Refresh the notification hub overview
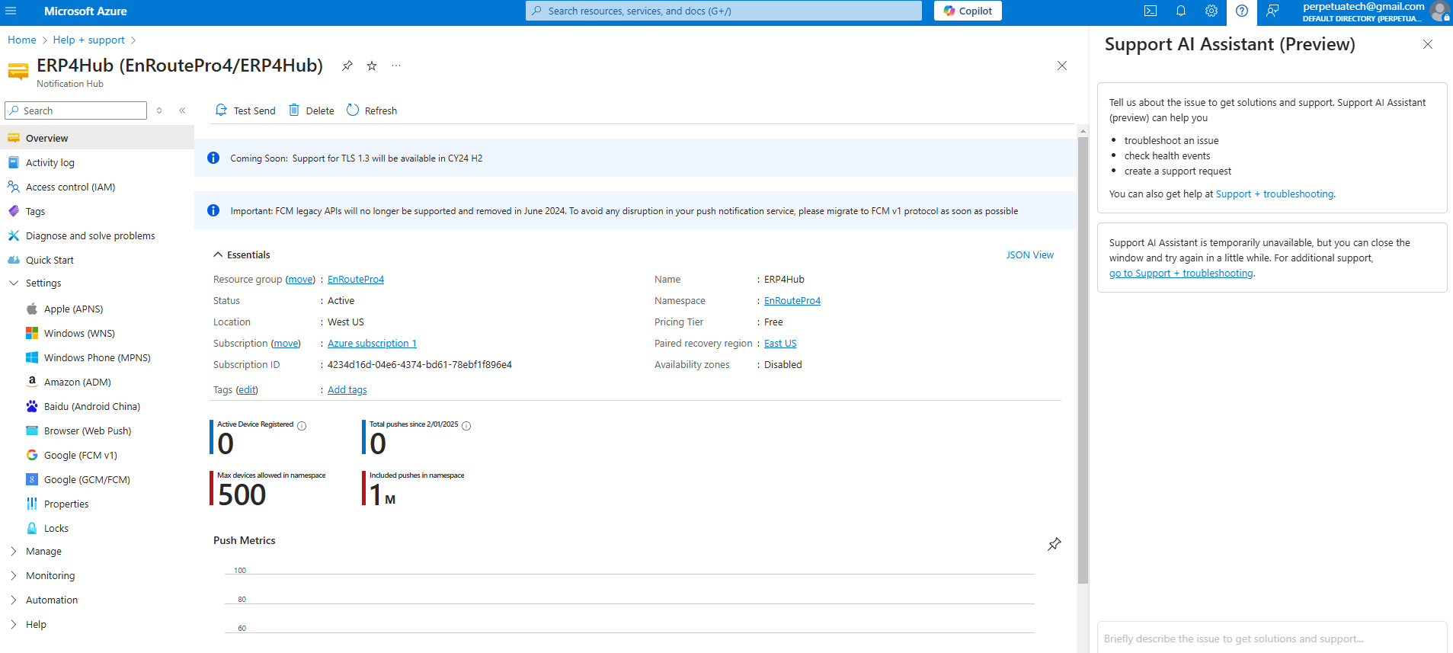The width and height of the screenshot is (1453, 653). (372, 110)
